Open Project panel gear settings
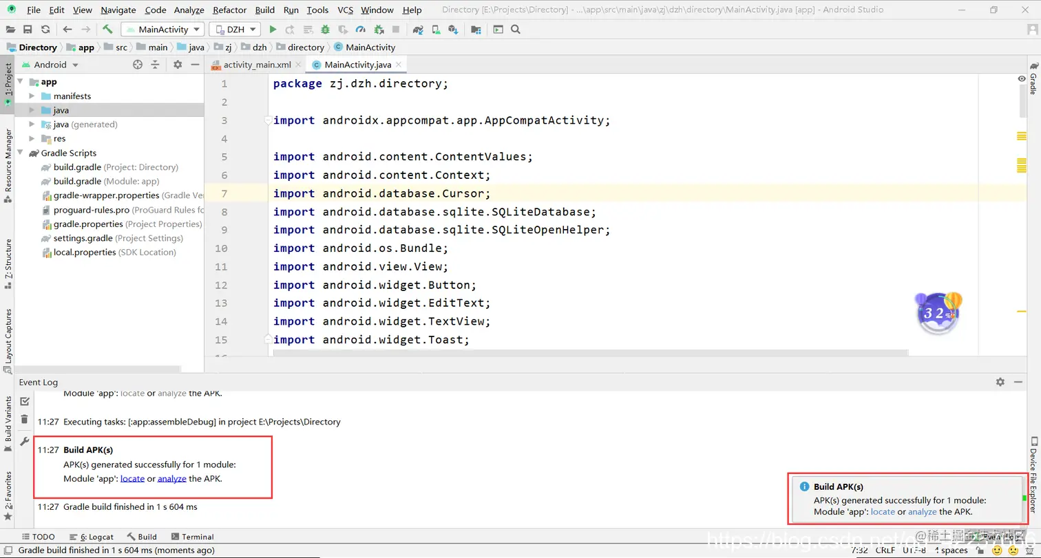The height and width of the screenshot is (558, 1041). point(178,65)
